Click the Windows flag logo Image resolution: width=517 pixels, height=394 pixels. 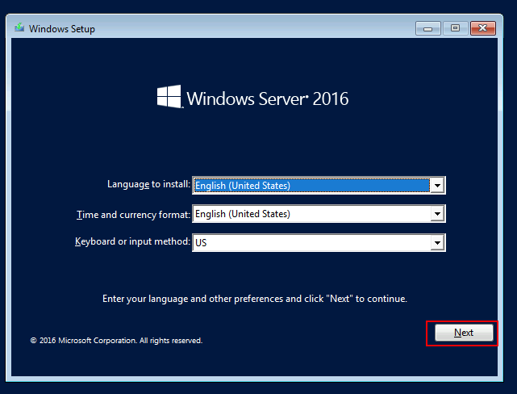point(169,98)
